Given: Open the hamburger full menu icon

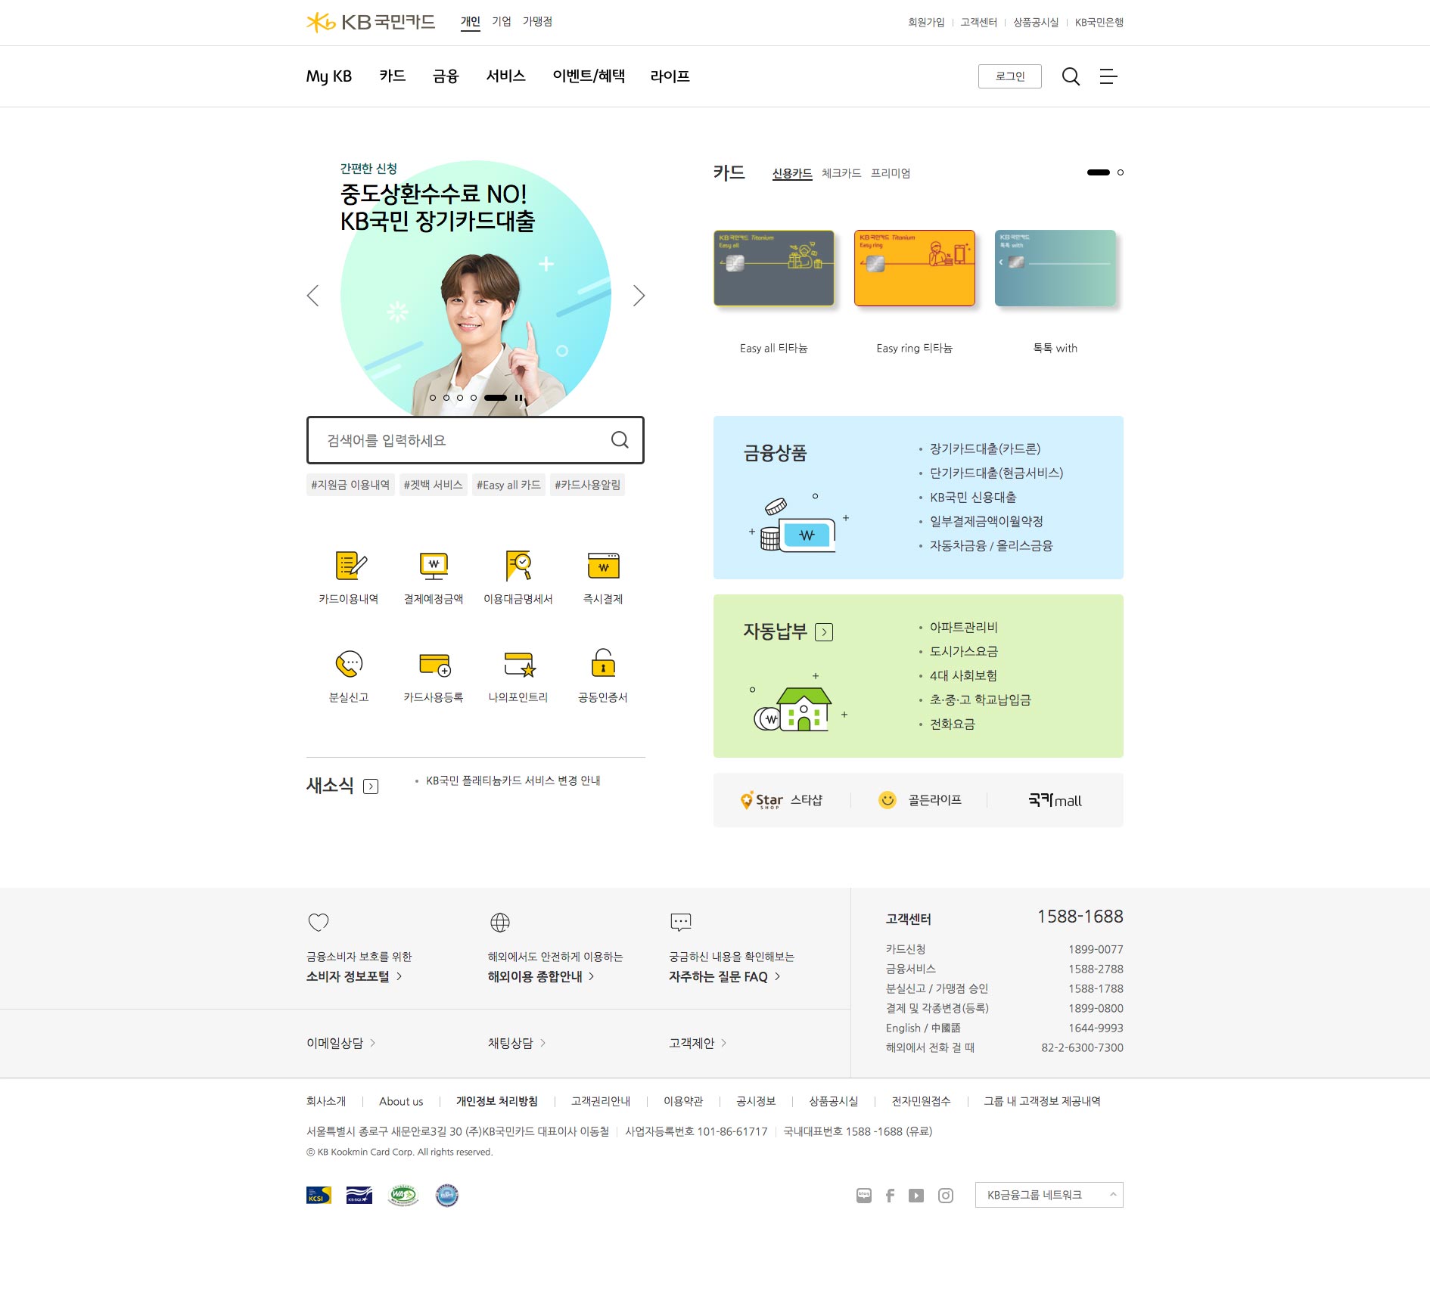Looking at the screenshot, I should click(1108, 76).
